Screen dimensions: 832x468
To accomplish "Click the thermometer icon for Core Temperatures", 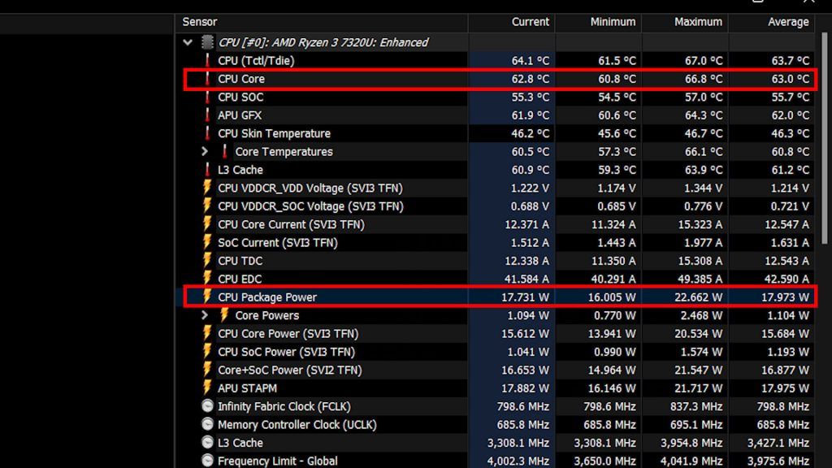I will coord(224,151).
